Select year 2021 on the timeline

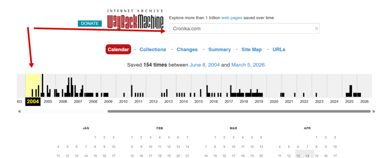(x=289, y=101)
